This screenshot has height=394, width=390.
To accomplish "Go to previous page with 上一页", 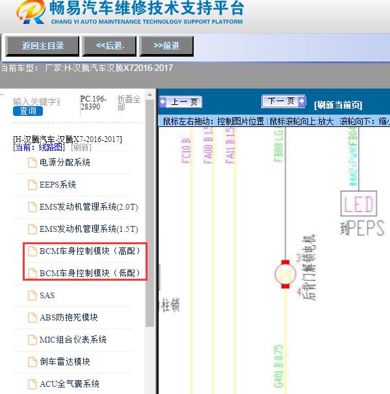I will coord(181,102).
